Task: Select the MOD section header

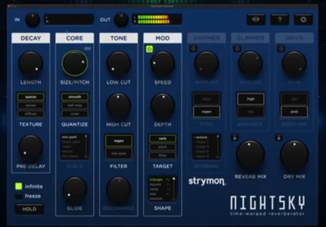Action: (162, 38)
